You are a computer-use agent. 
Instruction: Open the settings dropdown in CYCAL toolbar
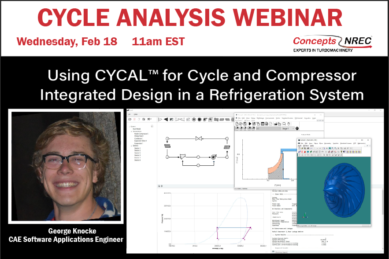coord(149,119)
